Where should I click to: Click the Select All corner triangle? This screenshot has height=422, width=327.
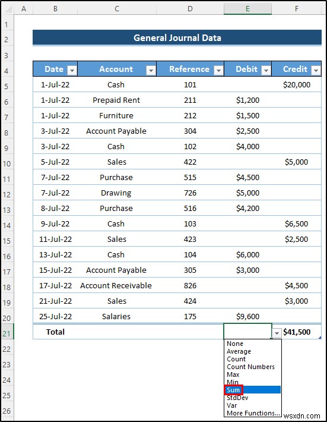(x=8, y=9)
